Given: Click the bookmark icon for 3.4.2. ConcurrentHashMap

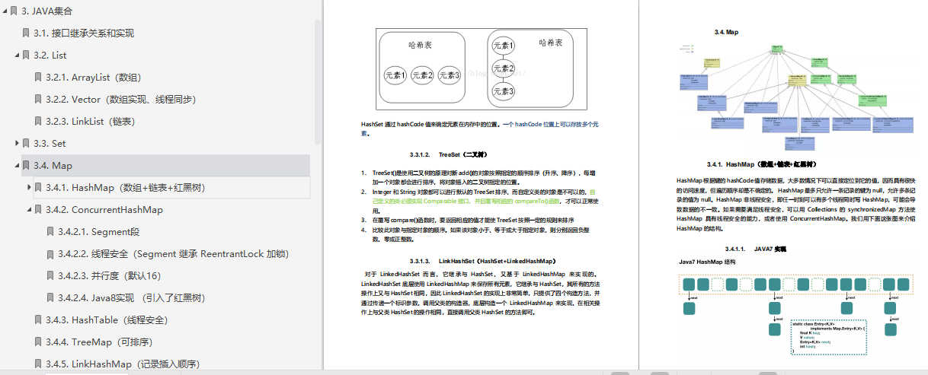Looking at the screenshot, I should click(x=38, y=209).
